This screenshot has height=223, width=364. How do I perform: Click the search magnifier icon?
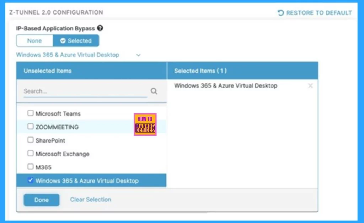tap(154, 91)
